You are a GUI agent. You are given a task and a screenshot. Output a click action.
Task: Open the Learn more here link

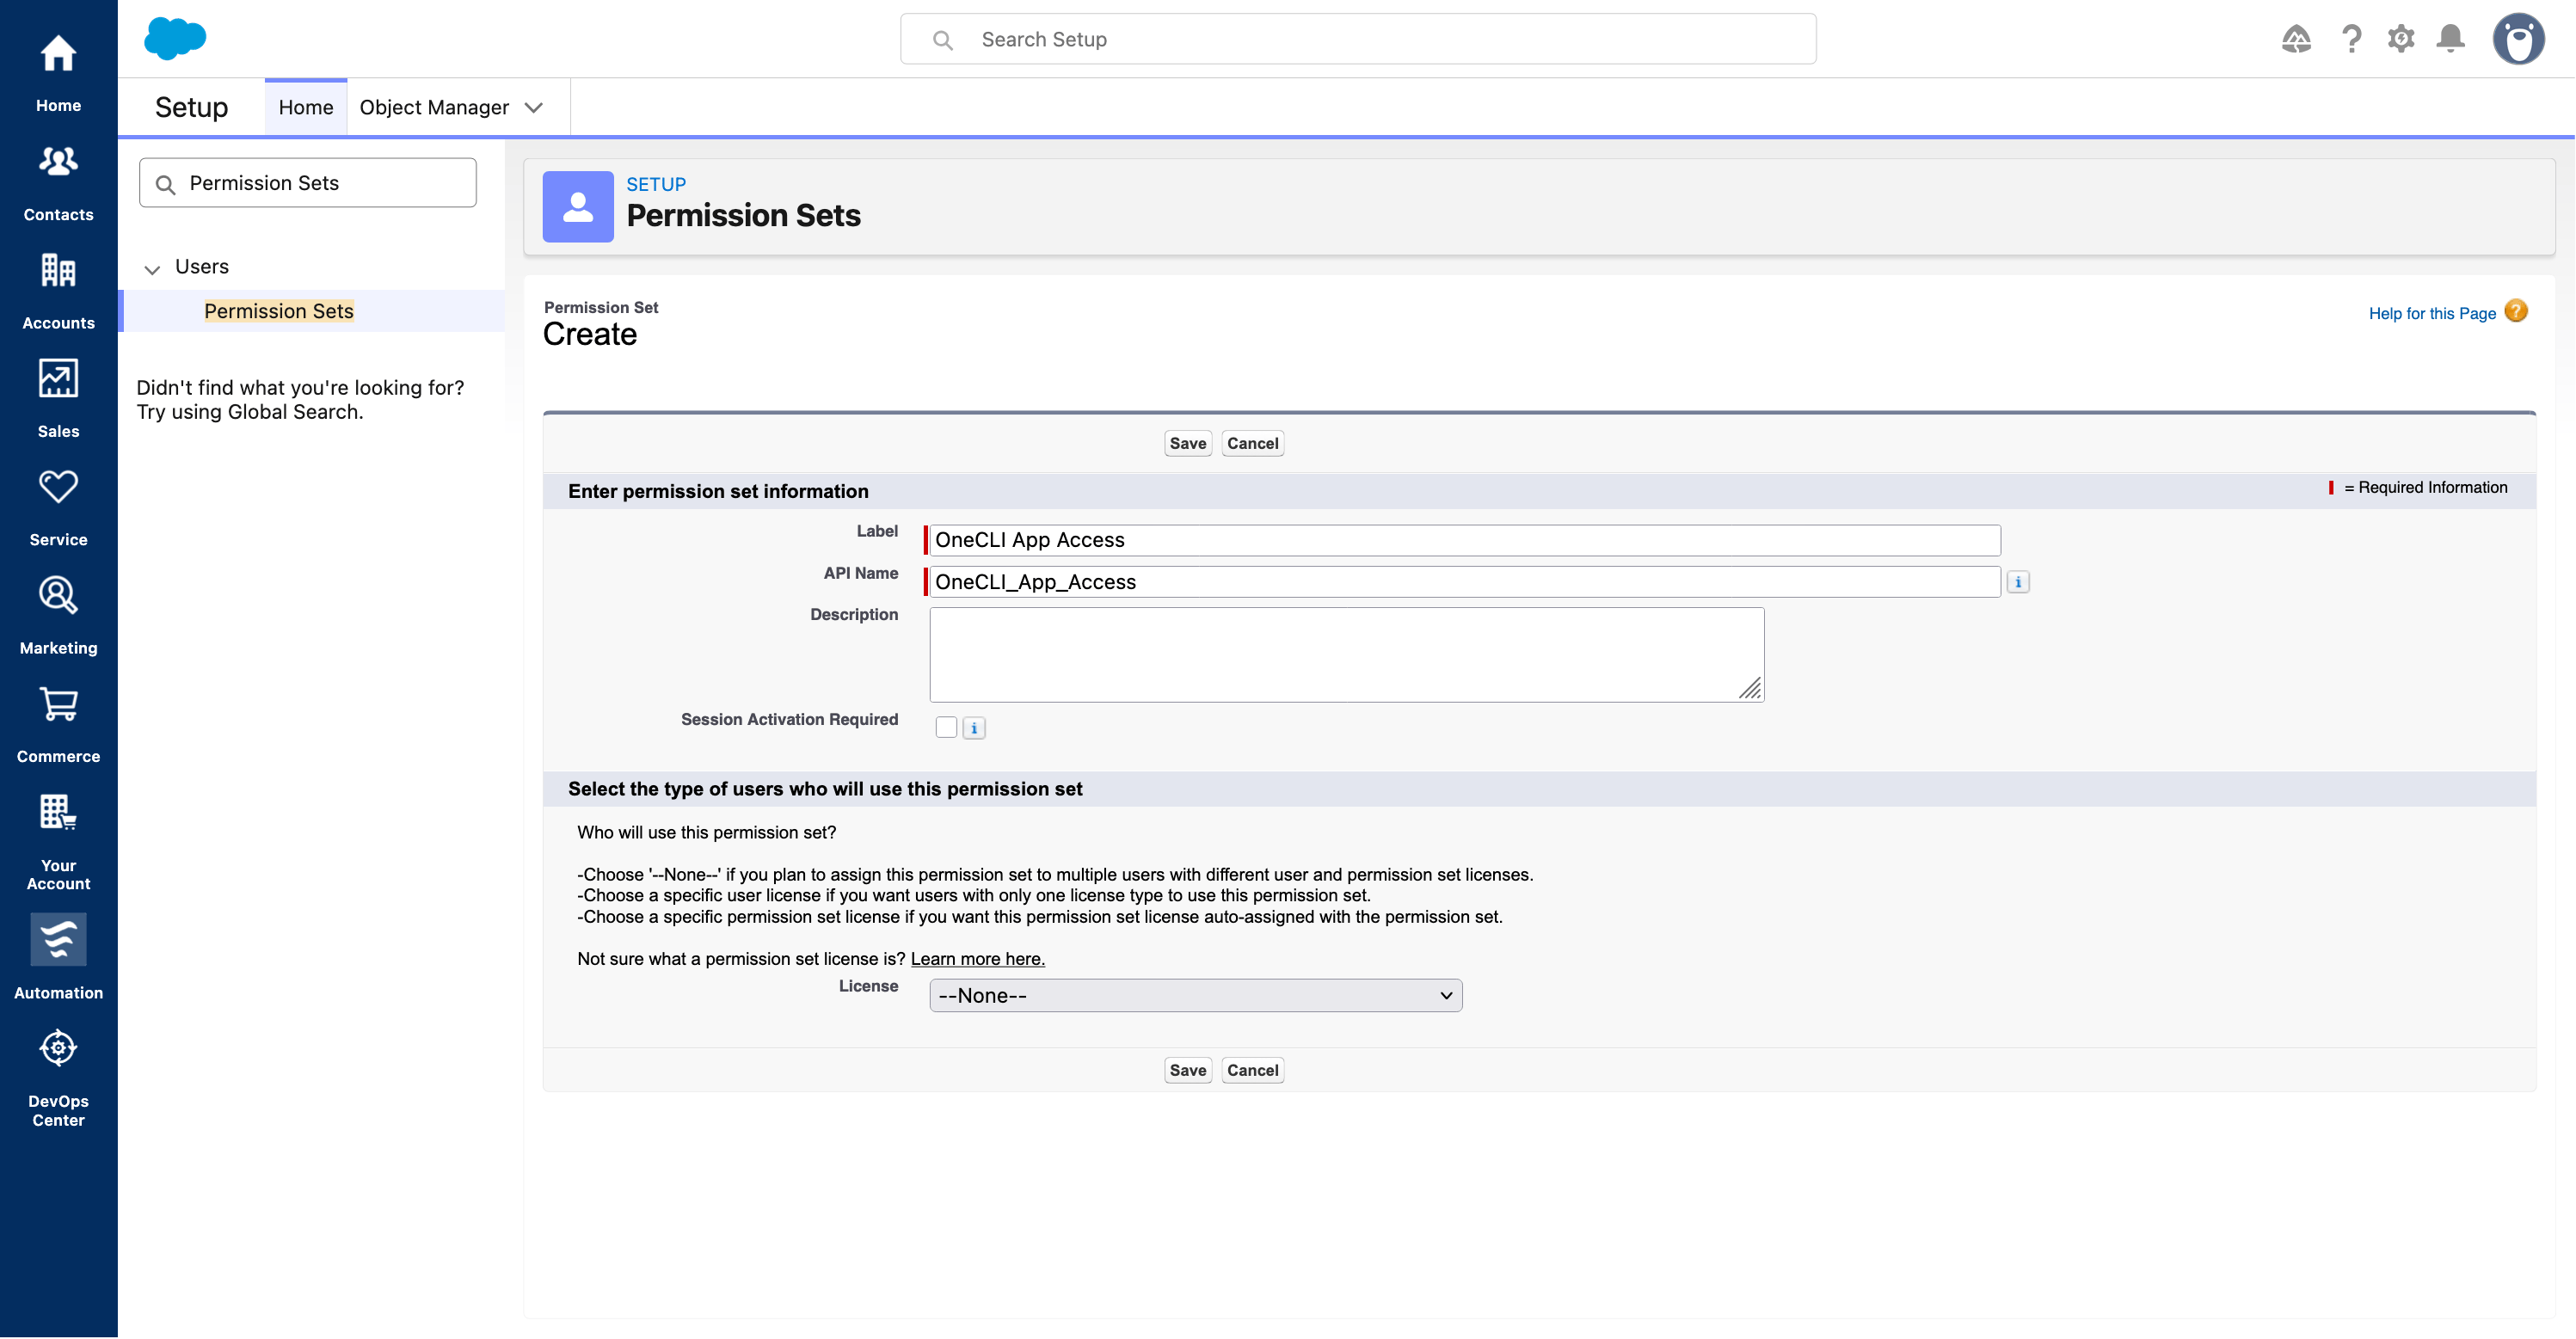(977, 959)
